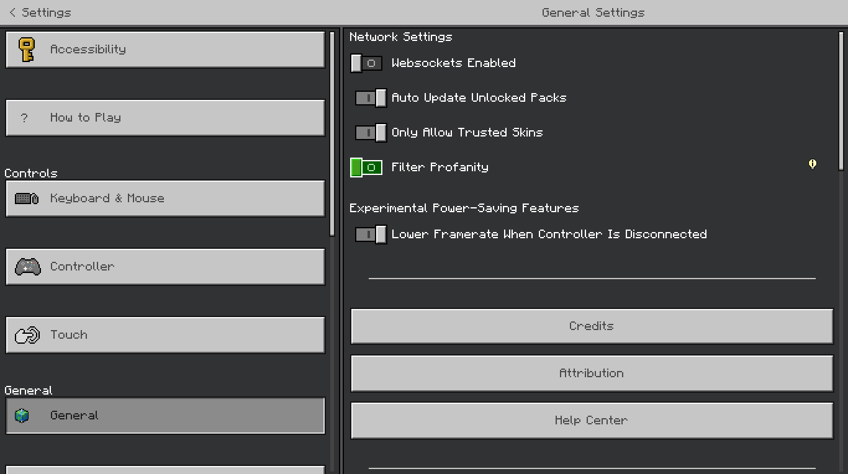The width and height of the screenshot is (848, 474).
Task: Disable the Filter Profanity toggle
Action: tap(366, 168)
